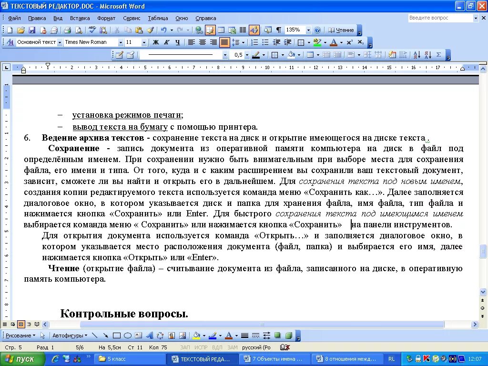Screen dimensions: 488x366
Task: Expand the 'Рисование' drawing menu
Action: pos(20,335)
